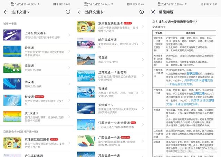221x157 pixels.
Task: Tap the red badge beside 长安通
Action: (39, 97)
